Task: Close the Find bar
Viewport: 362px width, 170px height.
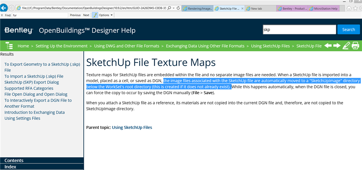Action: (2, 15)
